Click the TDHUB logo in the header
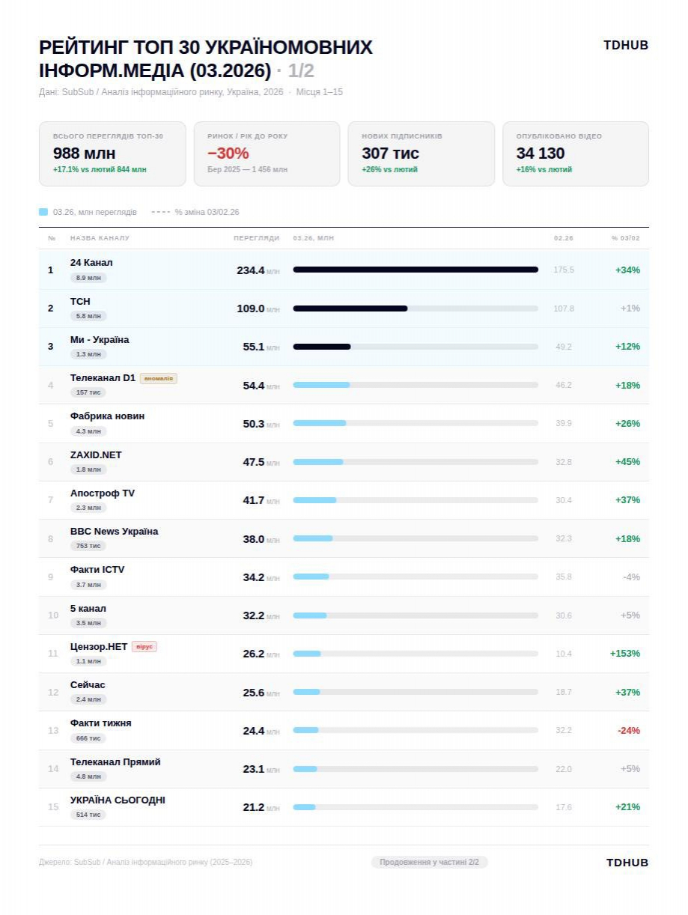Screen dimensions: 688x915 point(625,46)
